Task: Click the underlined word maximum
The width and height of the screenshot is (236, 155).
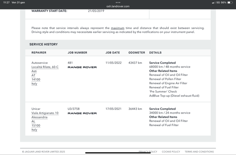Action: pos(117,28)
